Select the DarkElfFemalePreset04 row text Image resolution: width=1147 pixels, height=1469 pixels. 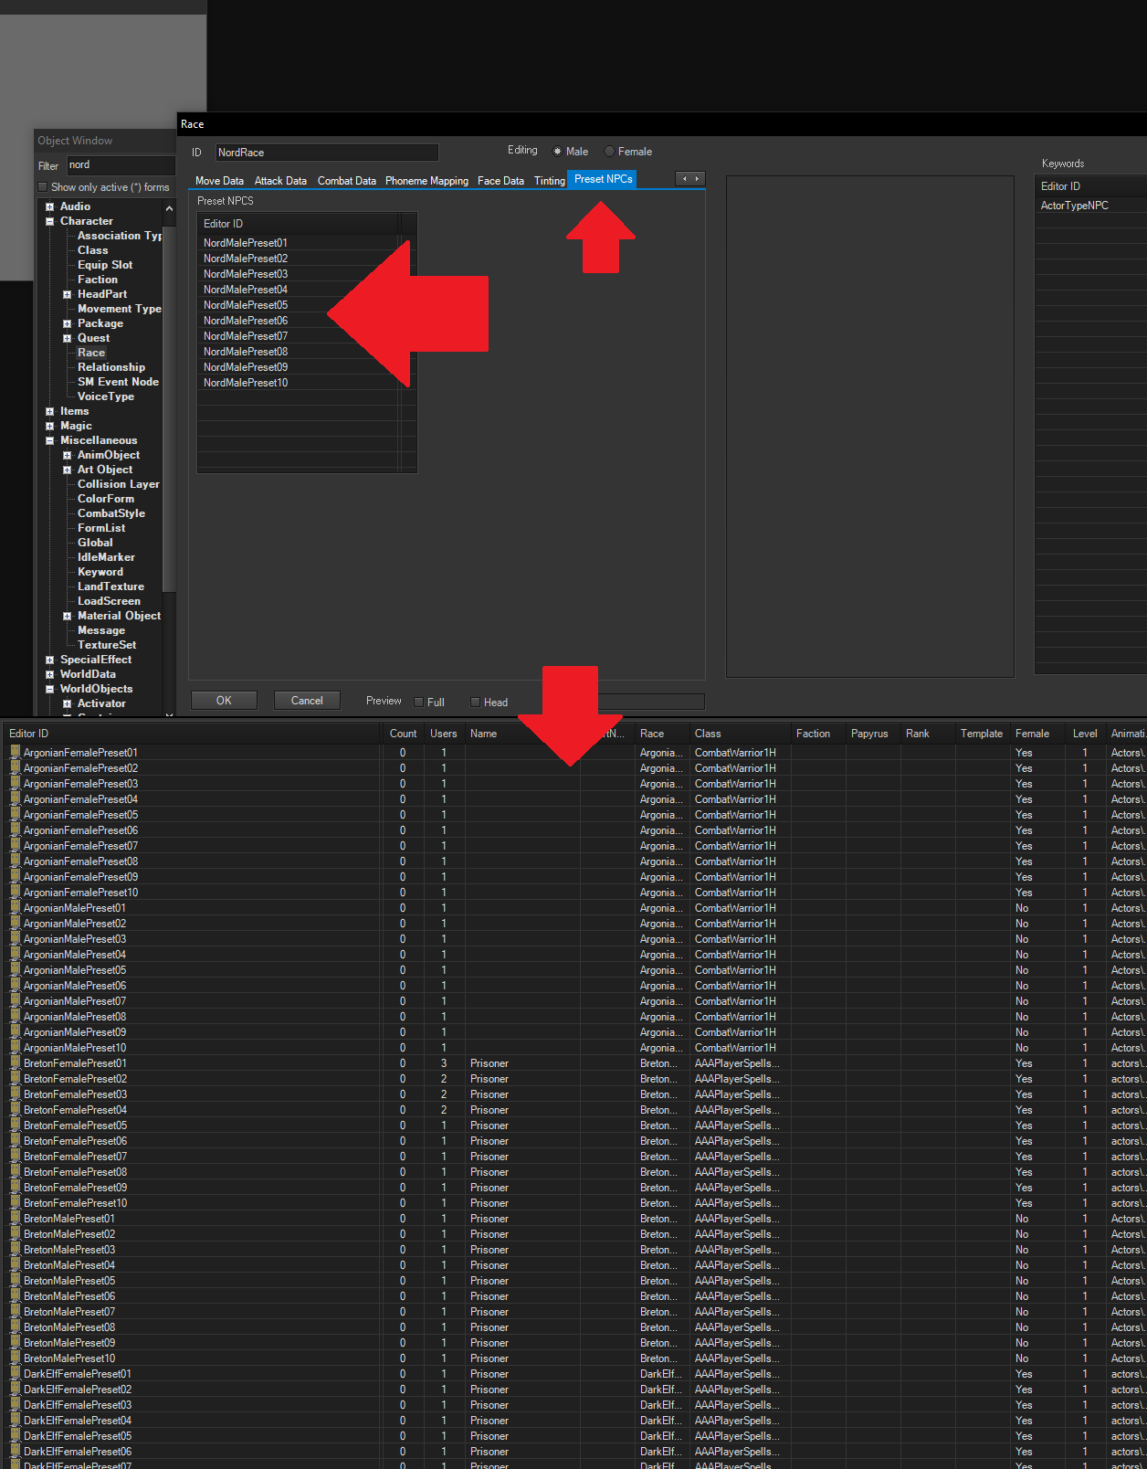click(x=78, y=1421)
